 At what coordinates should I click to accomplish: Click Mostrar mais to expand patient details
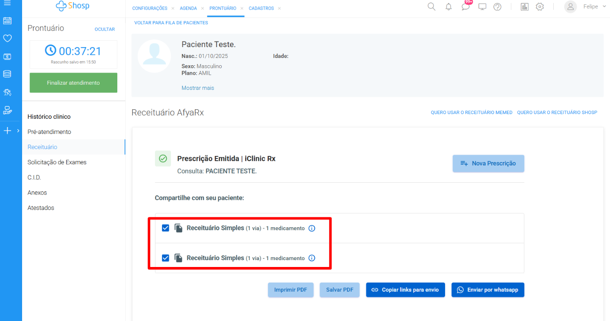(197, 88)
